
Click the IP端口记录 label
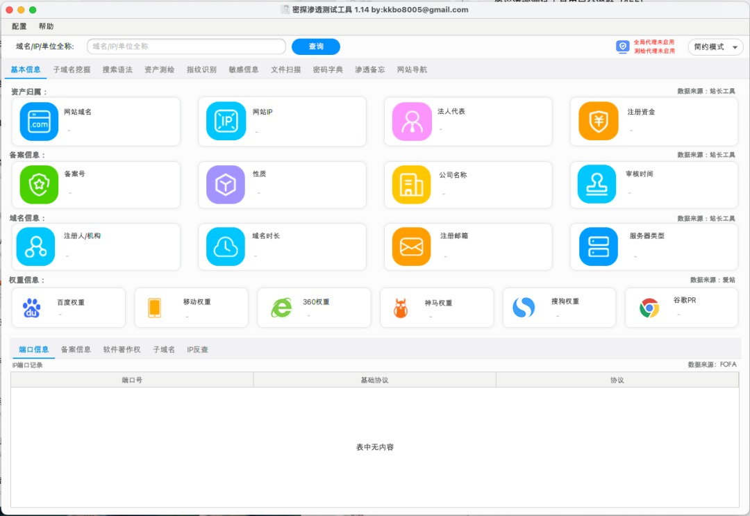(x=27, y=365)
